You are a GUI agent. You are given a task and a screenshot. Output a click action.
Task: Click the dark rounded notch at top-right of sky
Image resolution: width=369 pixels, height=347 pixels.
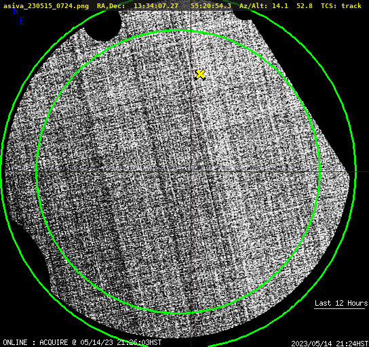(x=242, y=15)
